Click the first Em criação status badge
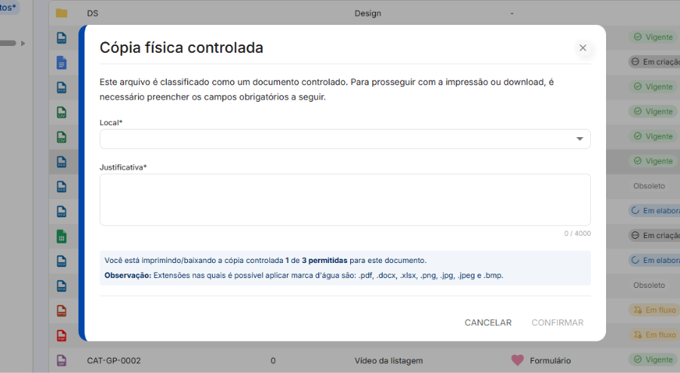This screenshot has width=680, height=373. click(654, 61)
